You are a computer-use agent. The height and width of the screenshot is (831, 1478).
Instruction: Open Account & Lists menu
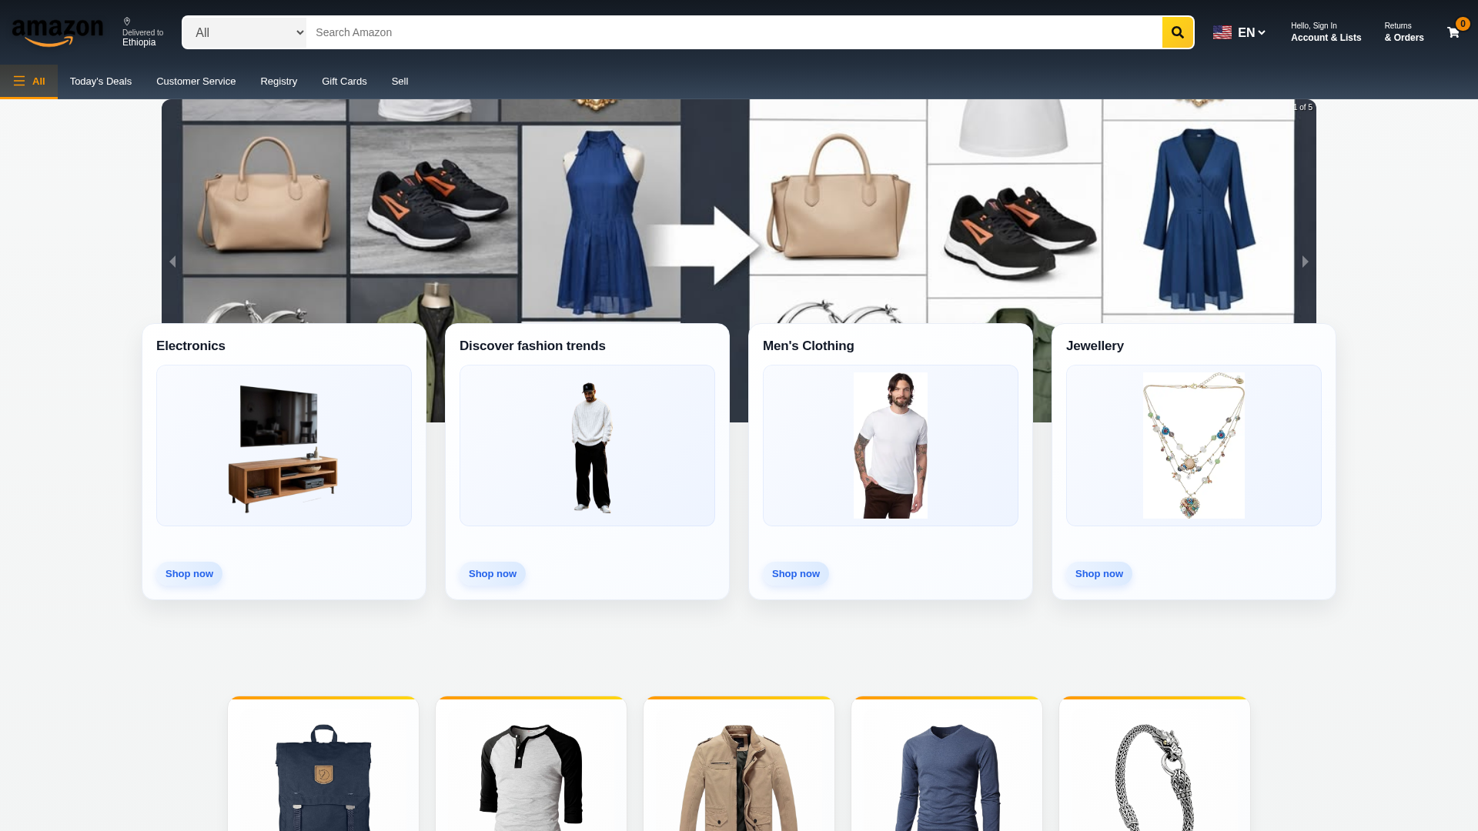point(1326,32)
